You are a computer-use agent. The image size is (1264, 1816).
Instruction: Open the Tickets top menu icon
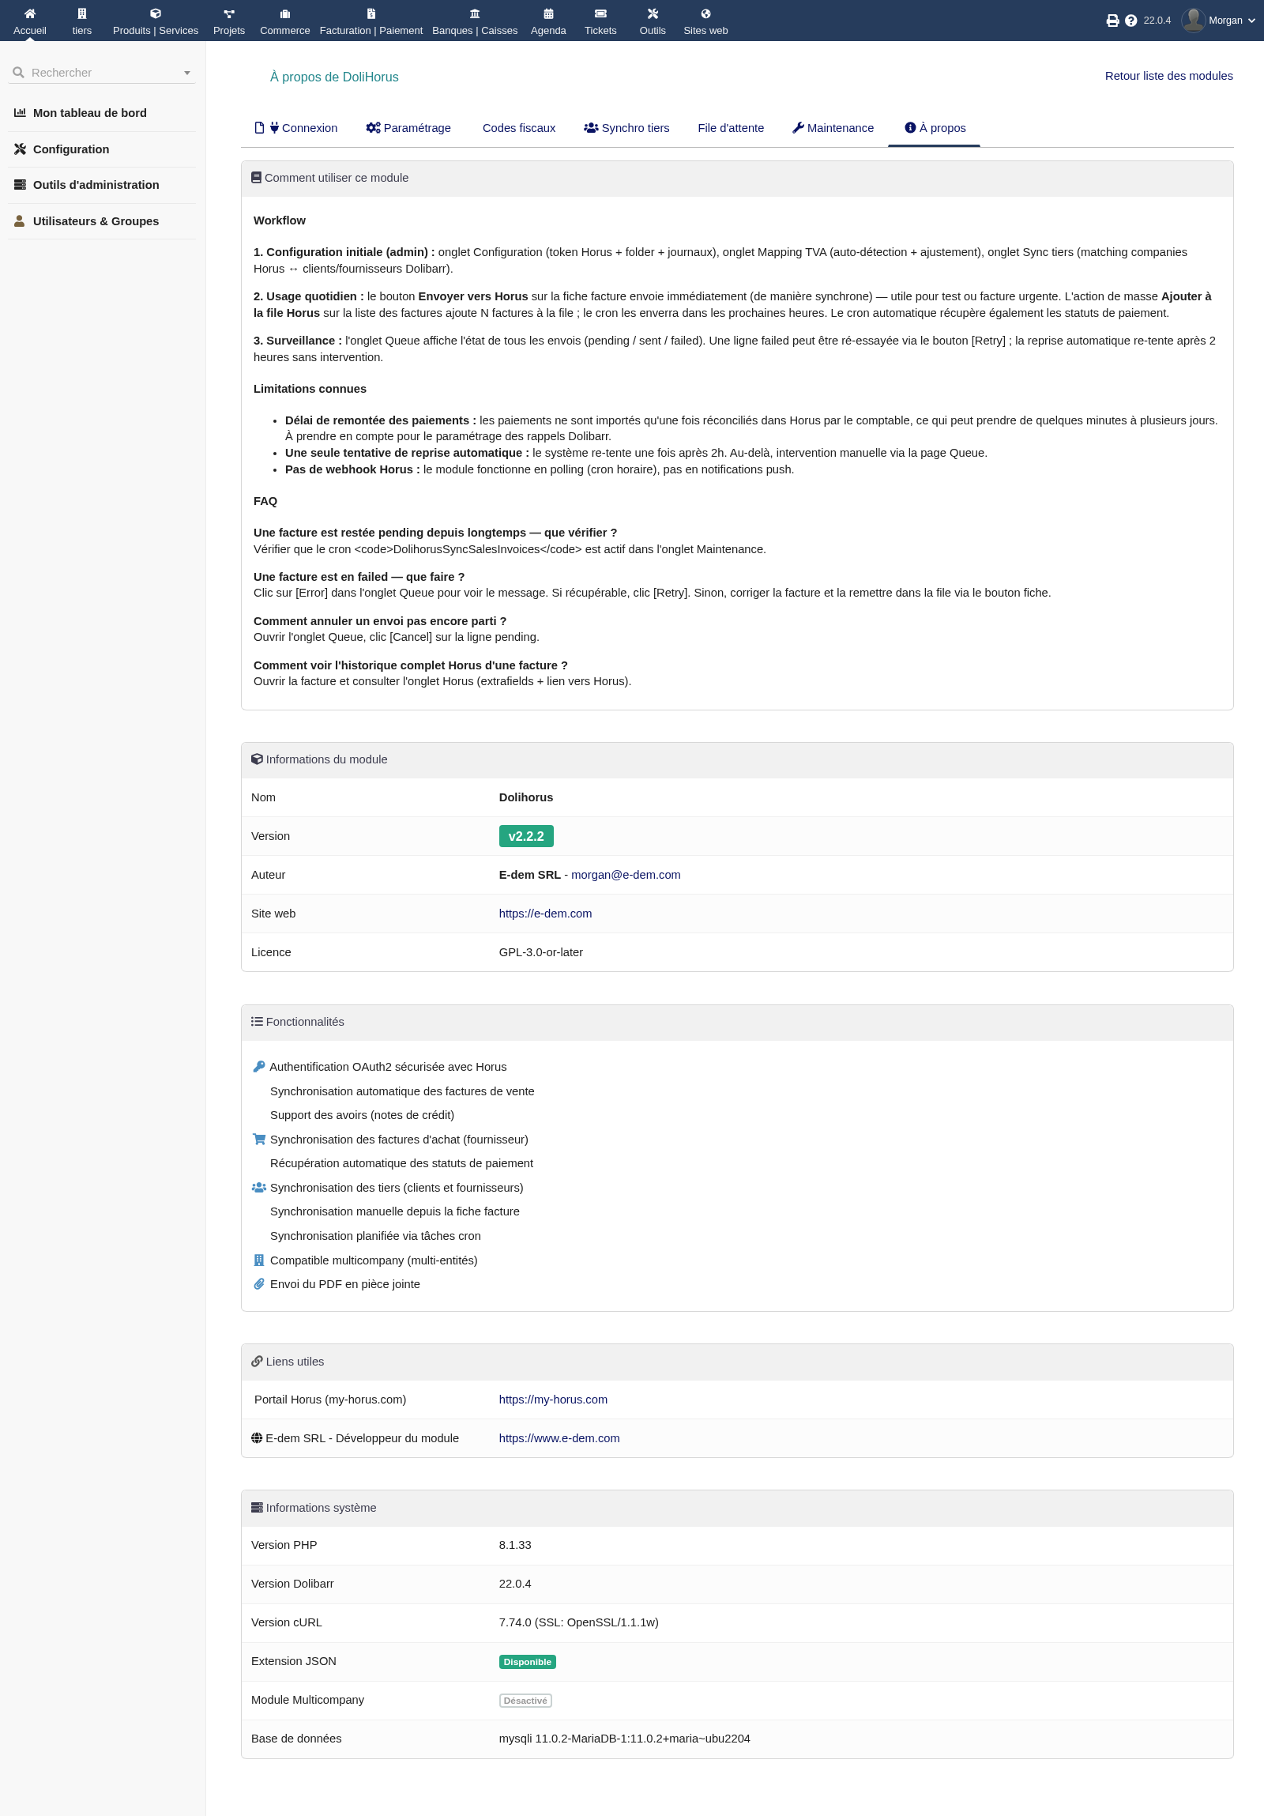pos(600,13)
